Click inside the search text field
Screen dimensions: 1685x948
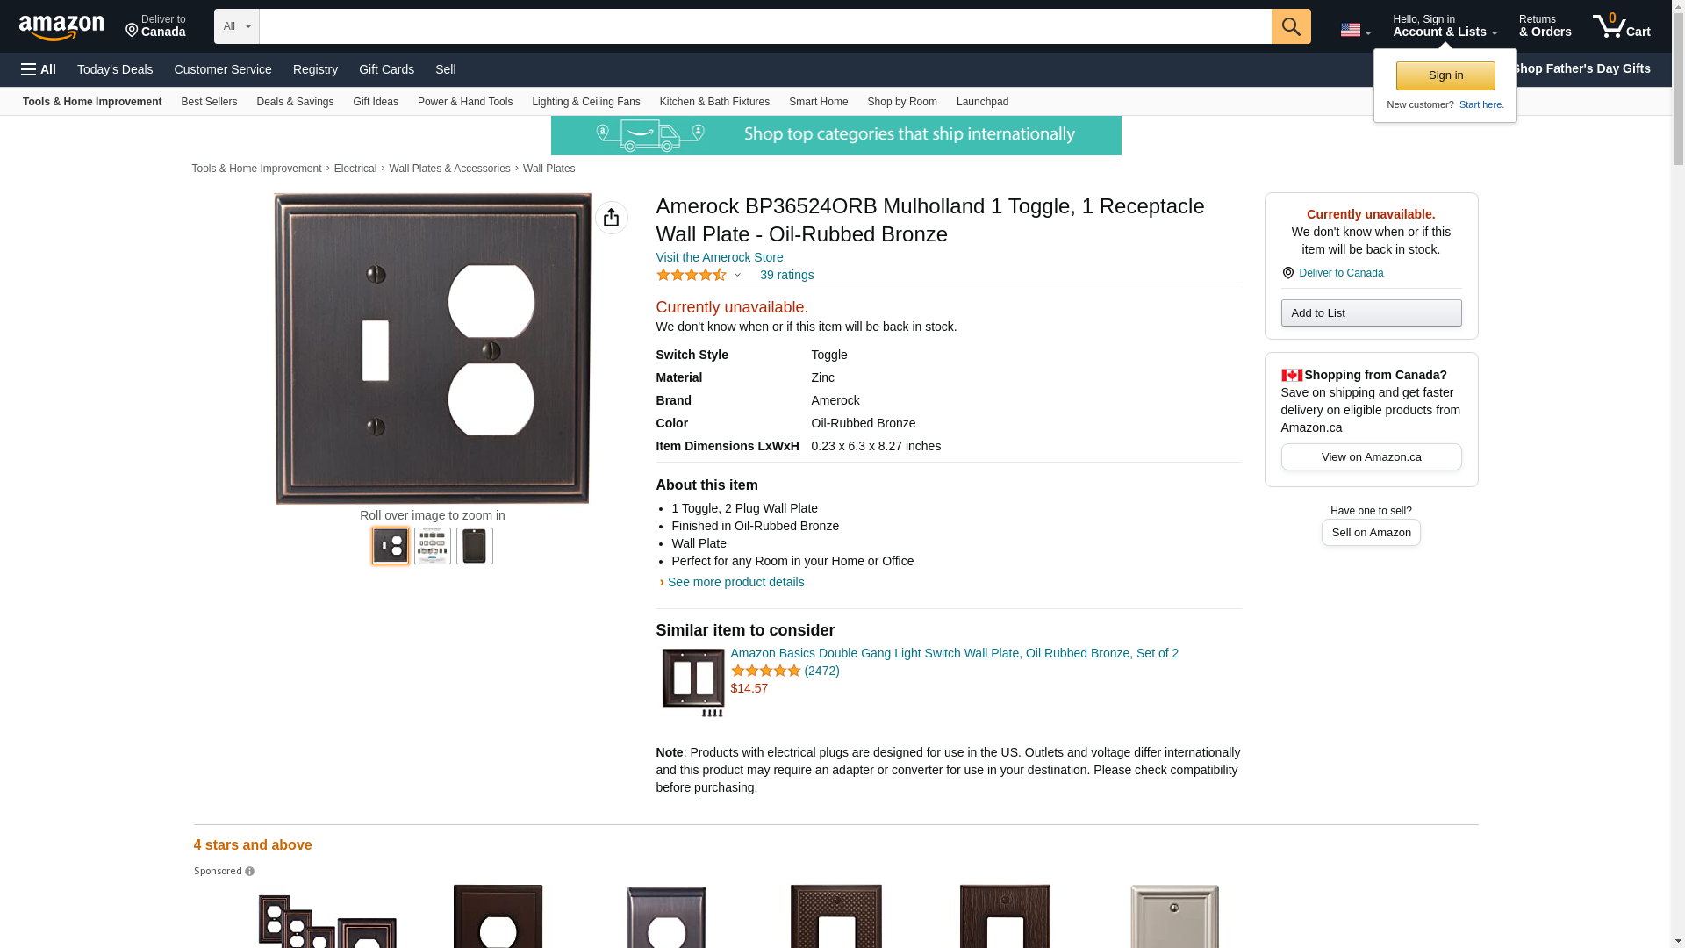point(765,26)
